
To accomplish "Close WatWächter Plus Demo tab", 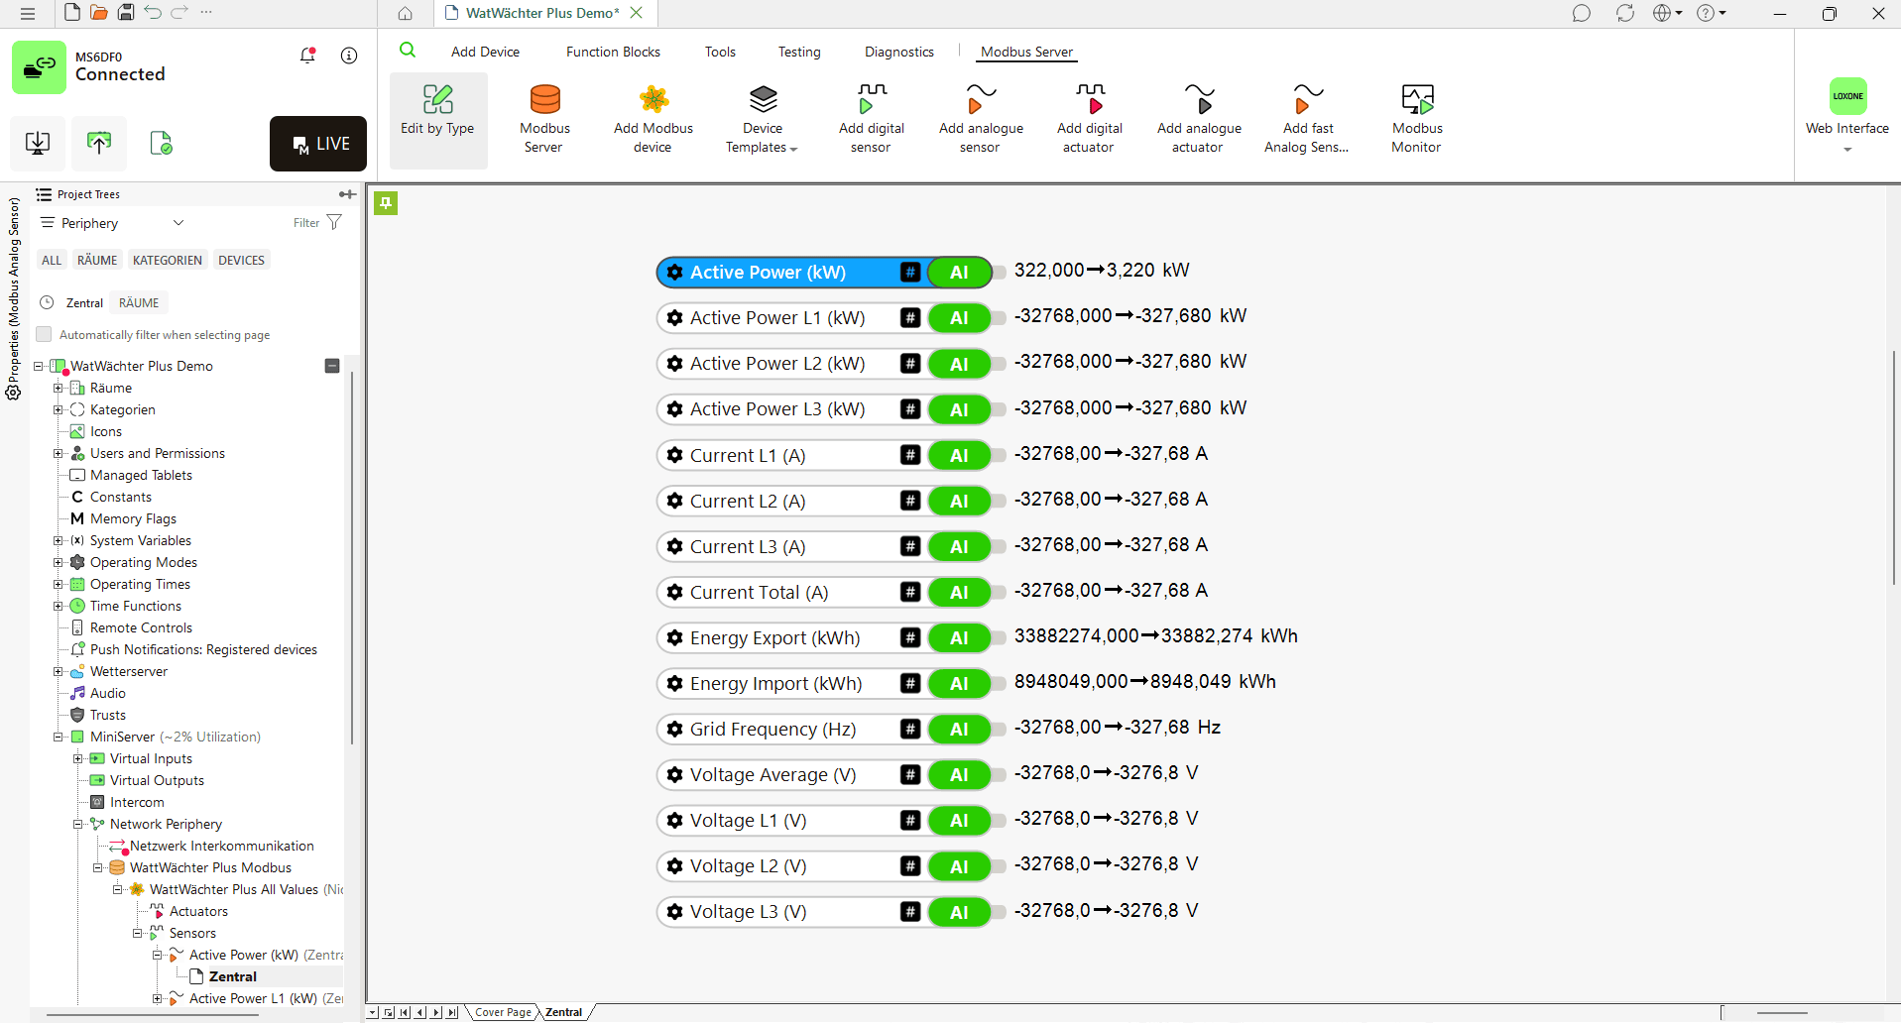I will 637,13.
